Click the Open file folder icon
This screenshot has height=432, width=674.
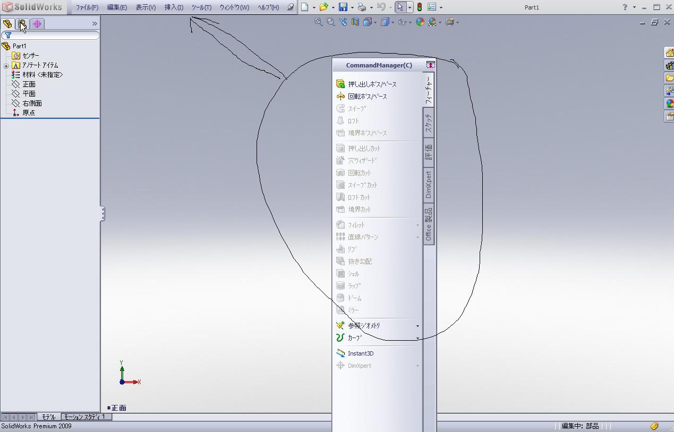[x=323, y=7]
